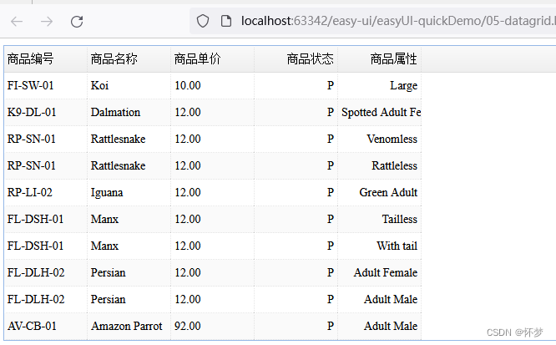This screenshot has width=556, height=345.
Task: Click the Iguana name cell
Action: point(129,192)
